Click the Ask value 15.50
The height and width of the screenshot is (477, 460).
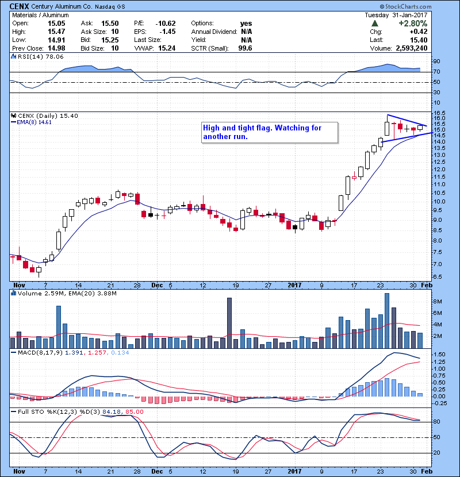coord(110,24)
